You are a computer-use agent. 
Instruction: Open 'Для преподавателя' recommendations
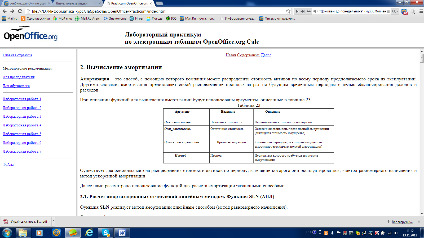click(x=19, y=77)
